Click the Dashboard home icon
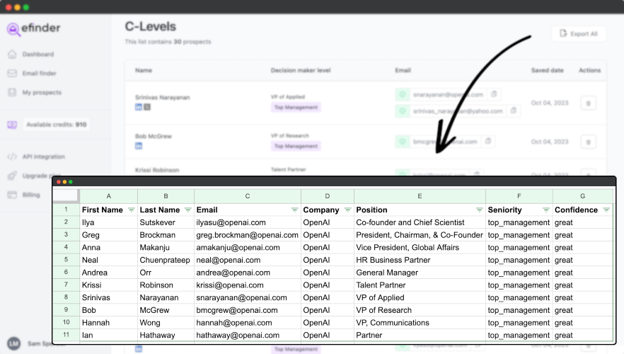 12,54
